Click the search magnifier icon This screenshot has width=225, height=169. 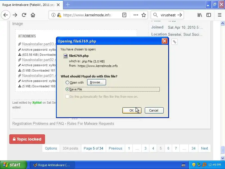click(155, 15)
